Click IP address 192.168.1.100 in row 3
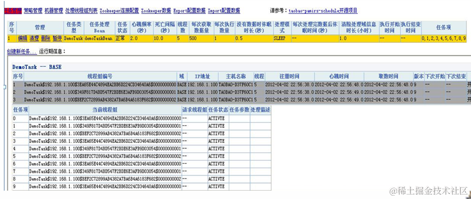 pos(203,100)
